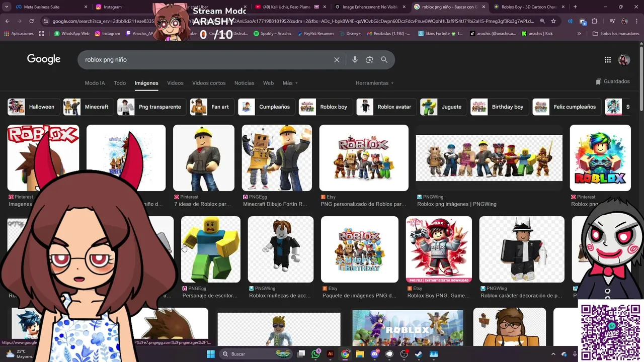Open search by image (Lens) icon
The width and height of the screenshot is (644, 362).
[x=369, y=60]
